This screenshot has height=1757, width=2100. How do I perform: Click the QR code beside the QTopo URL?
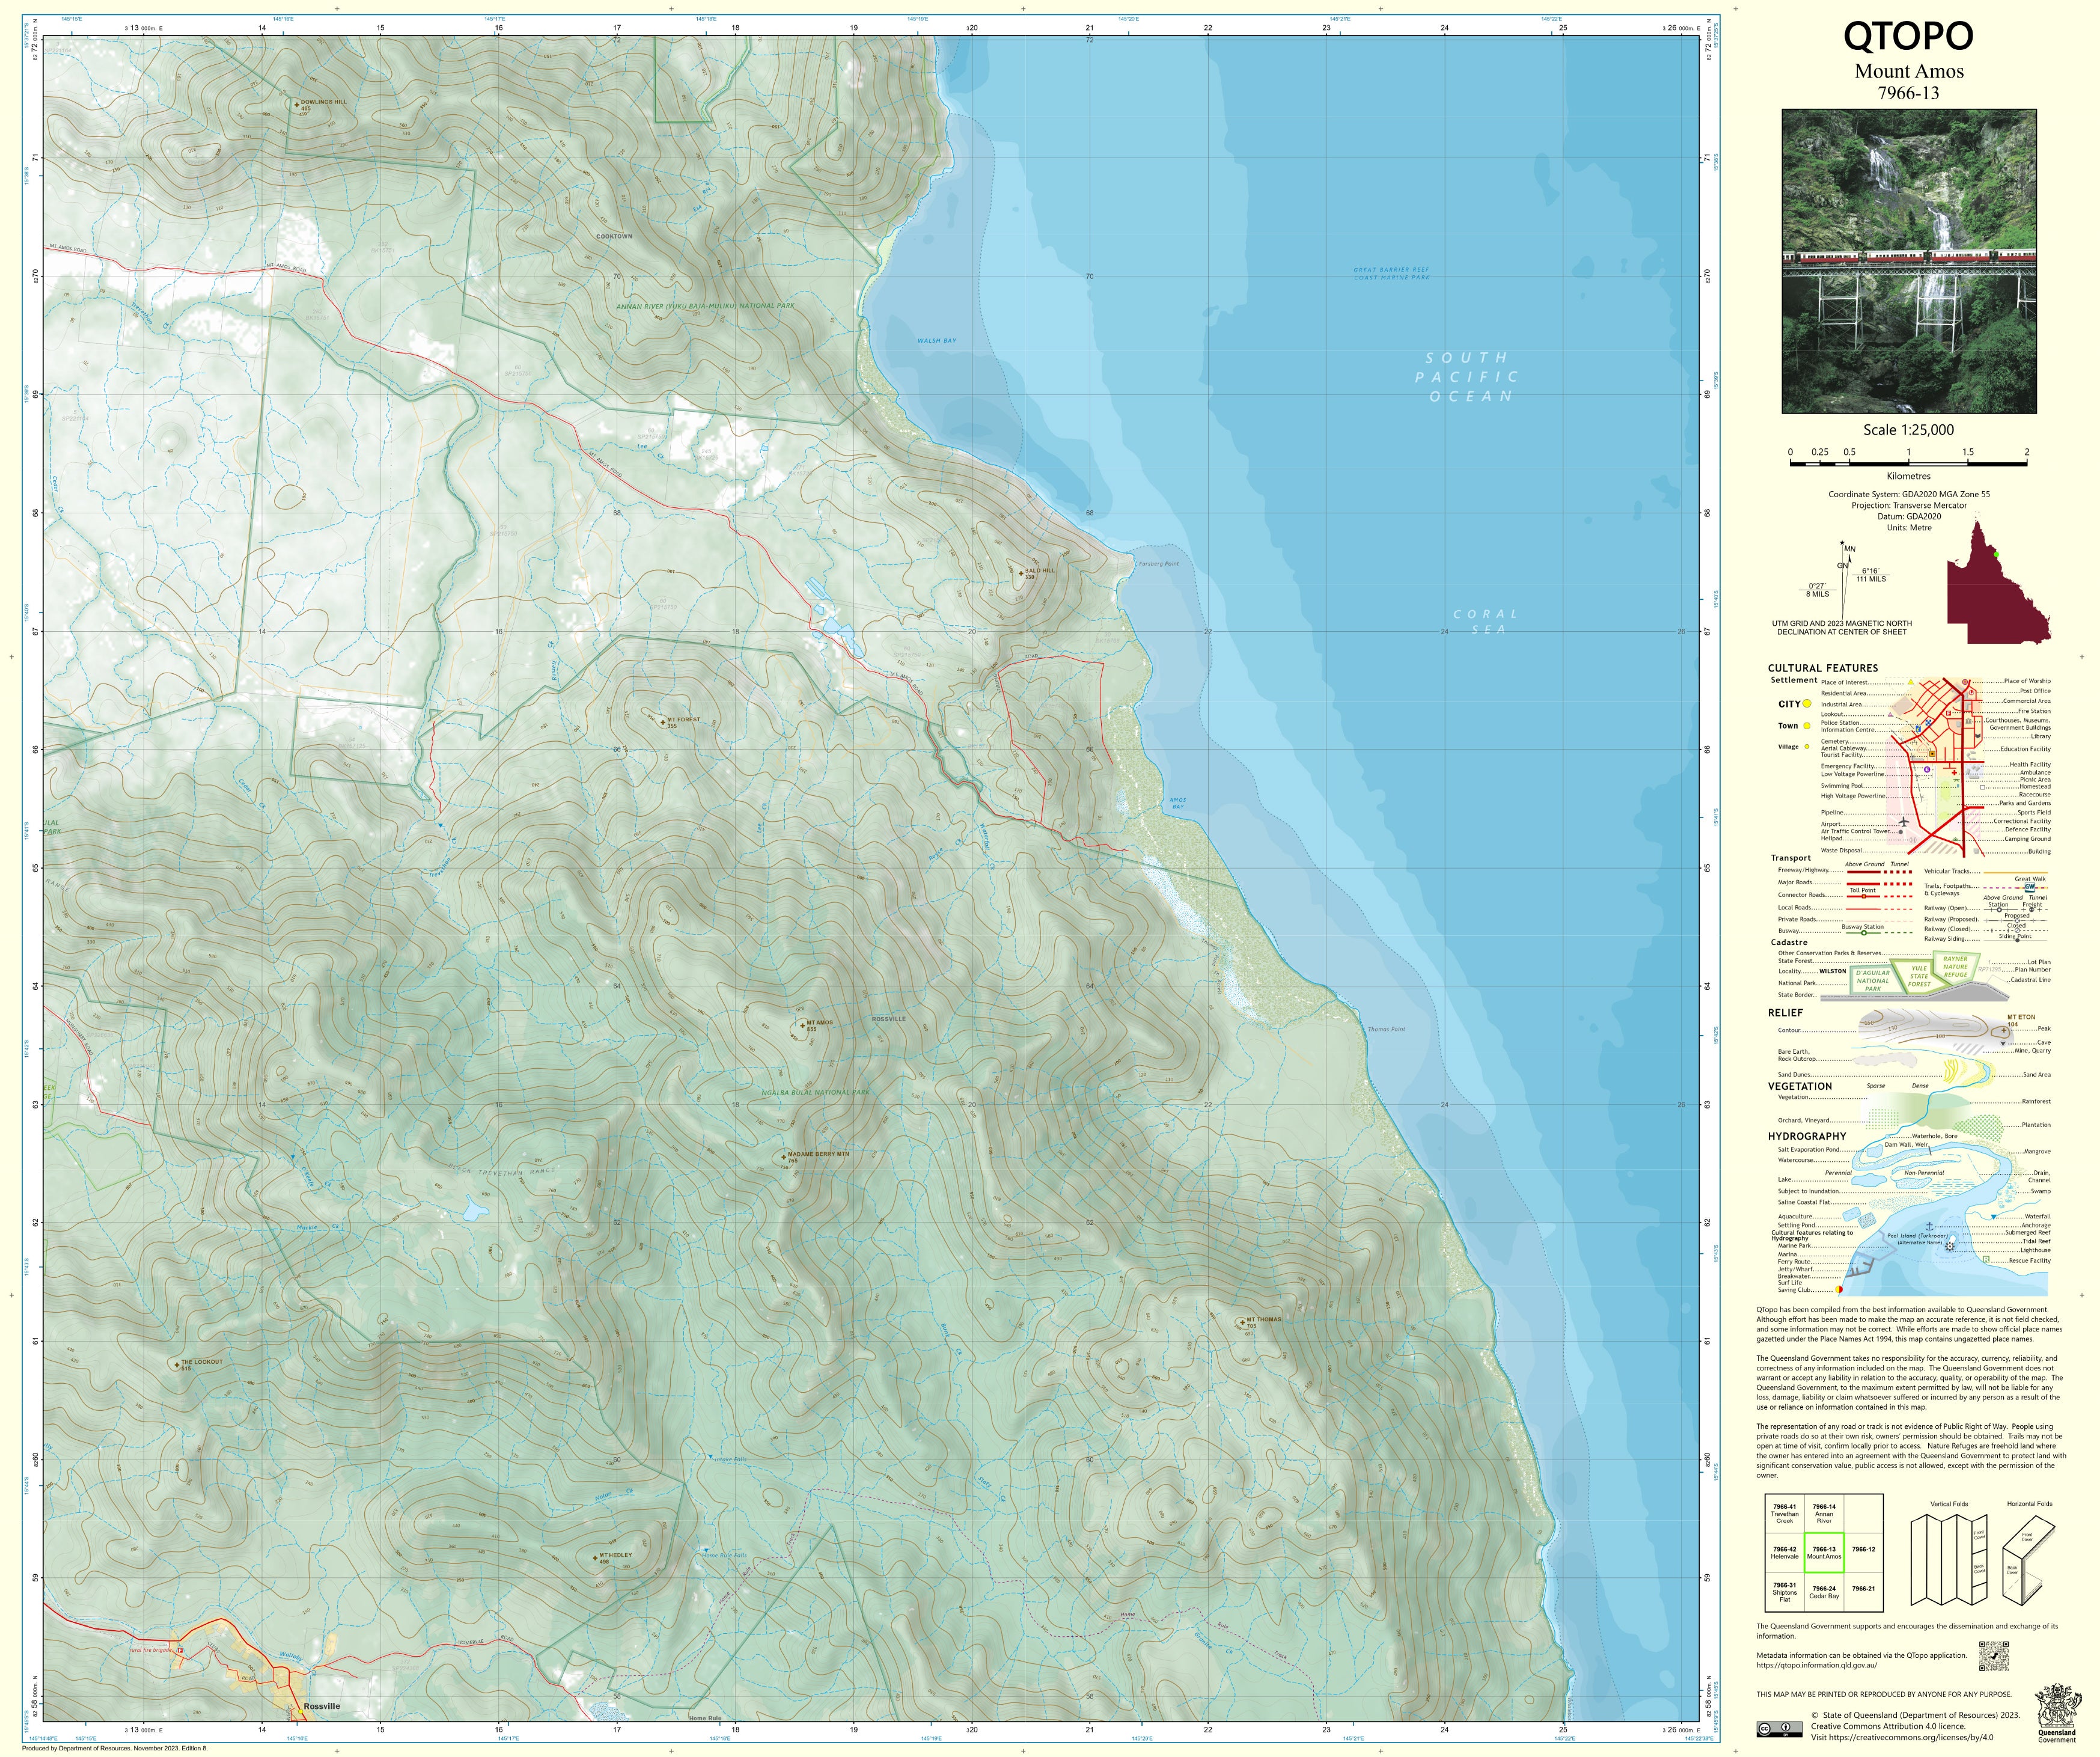tap(1993, 1656)
